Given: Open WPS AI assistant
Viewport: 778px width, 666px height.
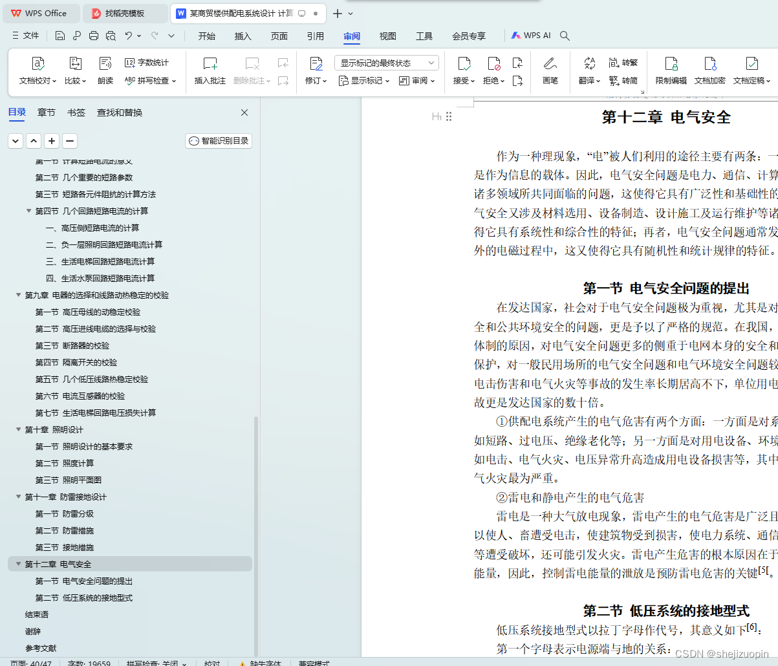Looking at the screenshot, I should (x=531, y=36).
